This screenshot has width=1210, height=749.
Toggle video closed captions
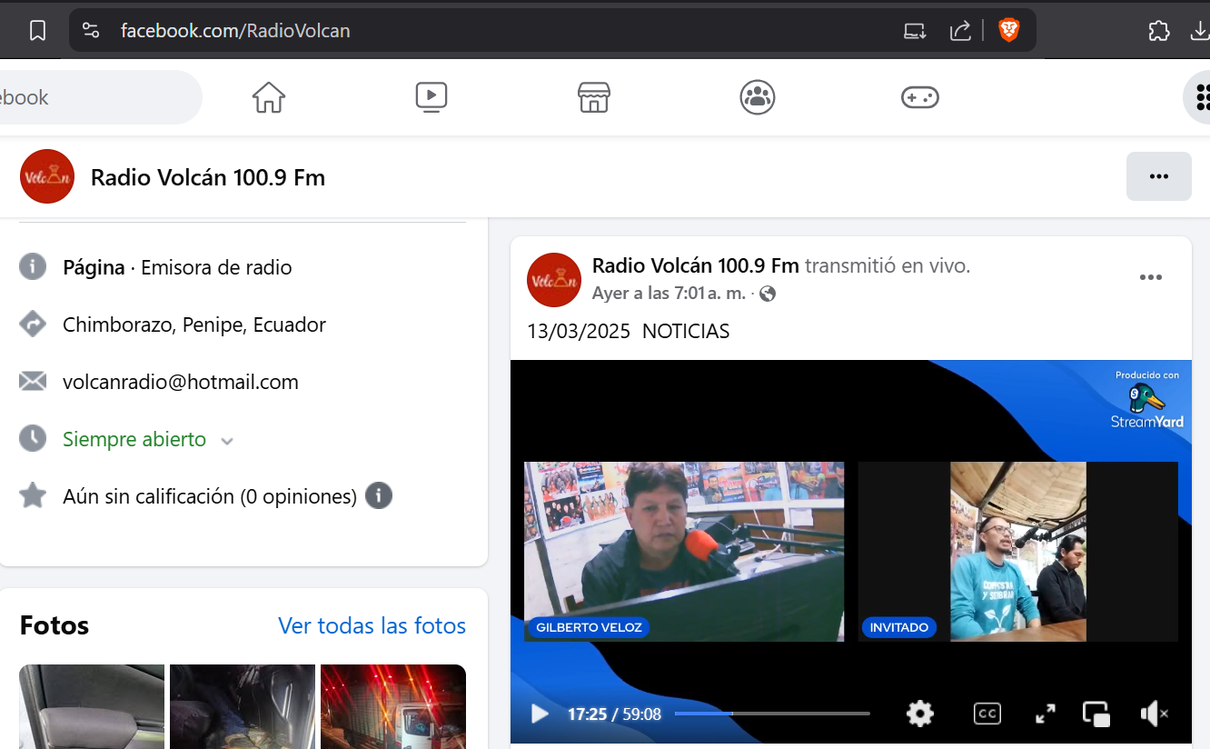(987, 714)
